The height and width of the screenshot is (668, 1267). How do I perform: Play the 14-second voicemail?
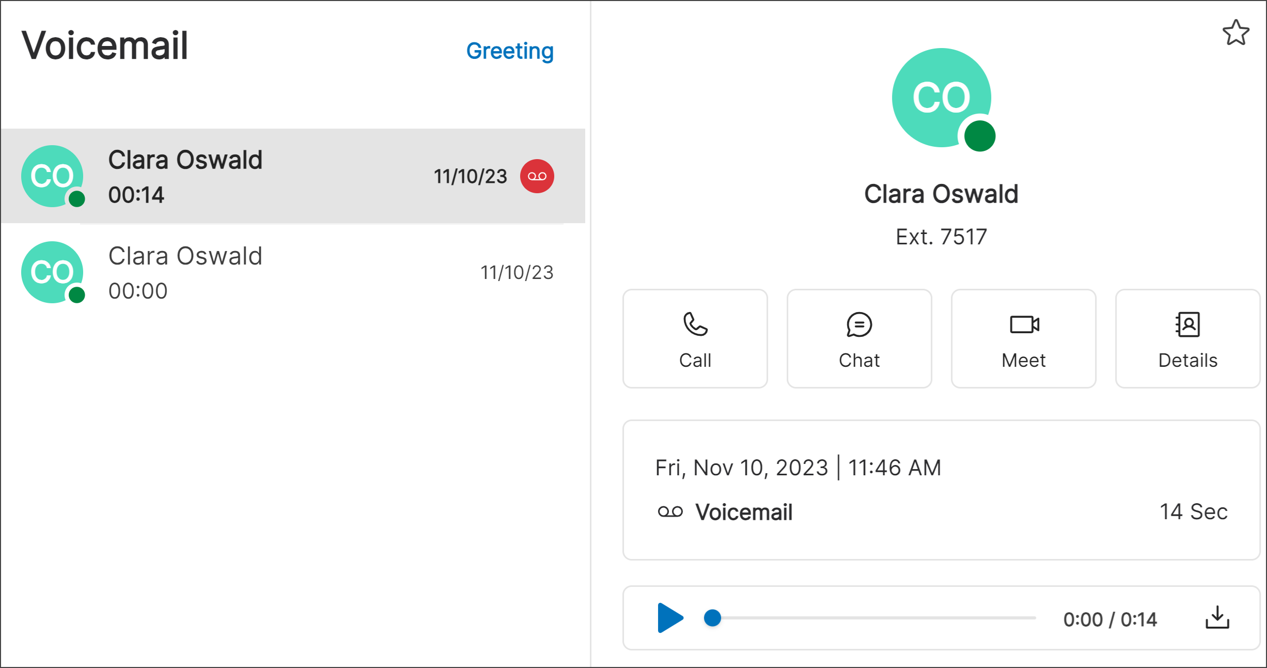(668, 618)
